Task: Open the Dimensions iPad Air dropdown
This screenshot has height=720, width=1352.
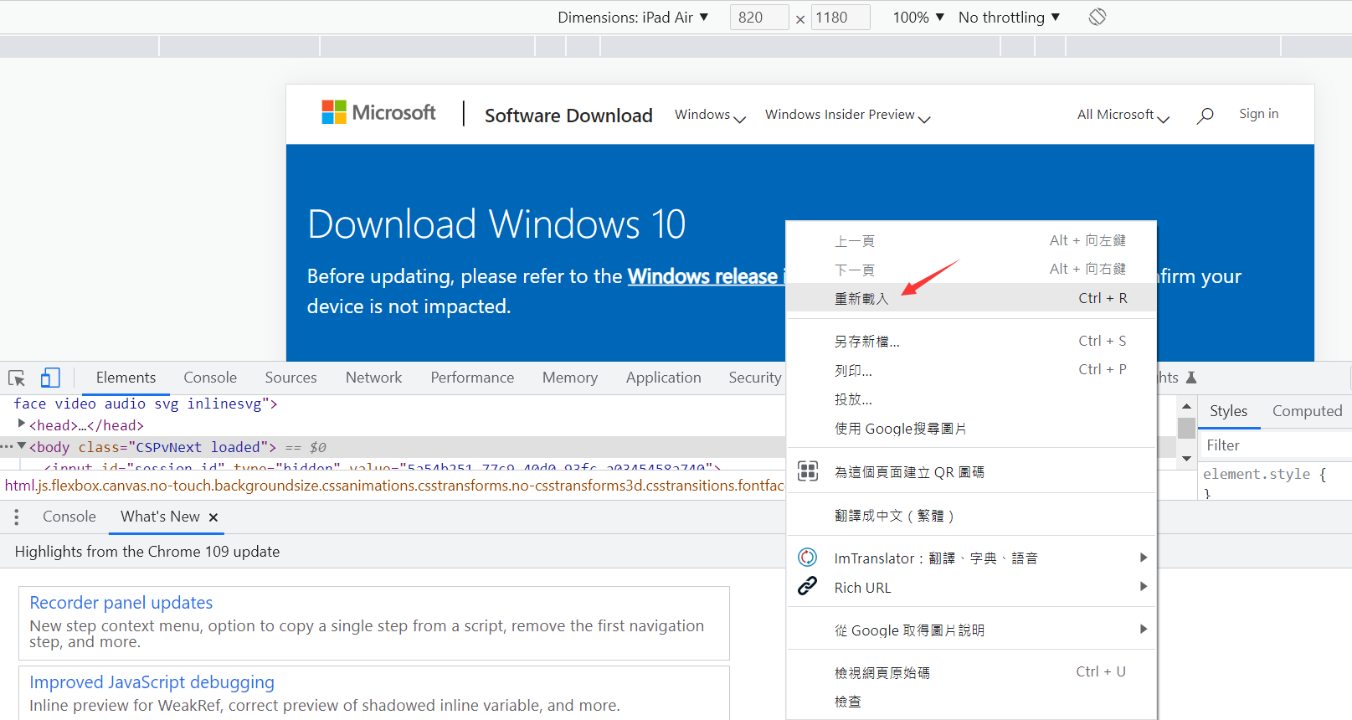Action: pyautogui.click(x=633, y=18)
